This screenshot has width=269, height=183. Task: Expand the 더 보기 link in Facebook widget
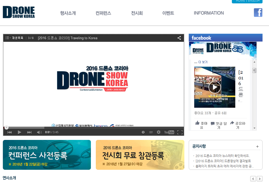tap(201, 62)
